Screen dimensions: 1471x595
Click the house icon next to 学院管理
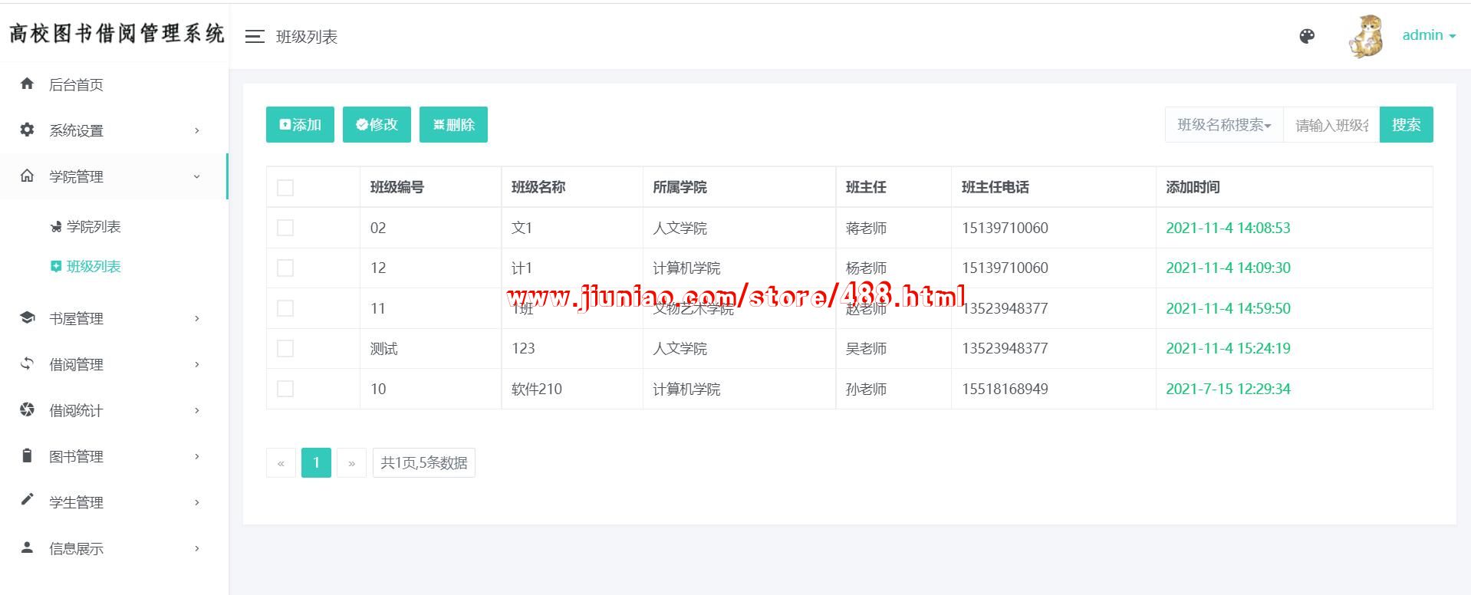[x=27, y=176]
